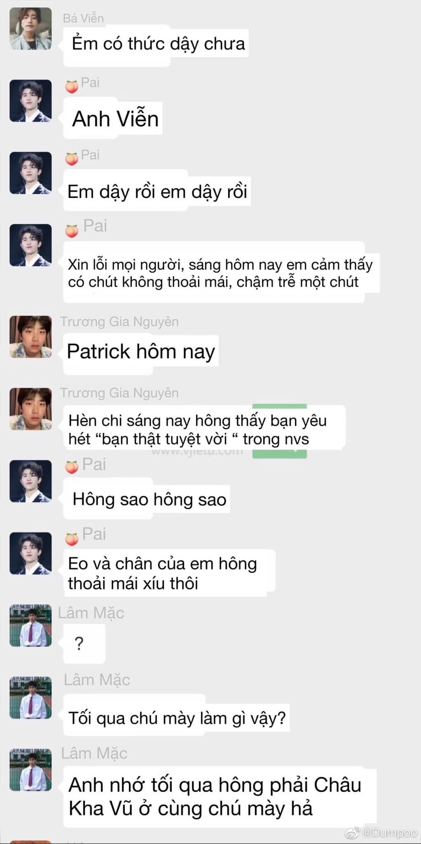This screenshot has height=844, width=421.
Task: Tap the Trương Gia Nguyên name label above 'Hèn chi'
Action: [x=119, y=393]
